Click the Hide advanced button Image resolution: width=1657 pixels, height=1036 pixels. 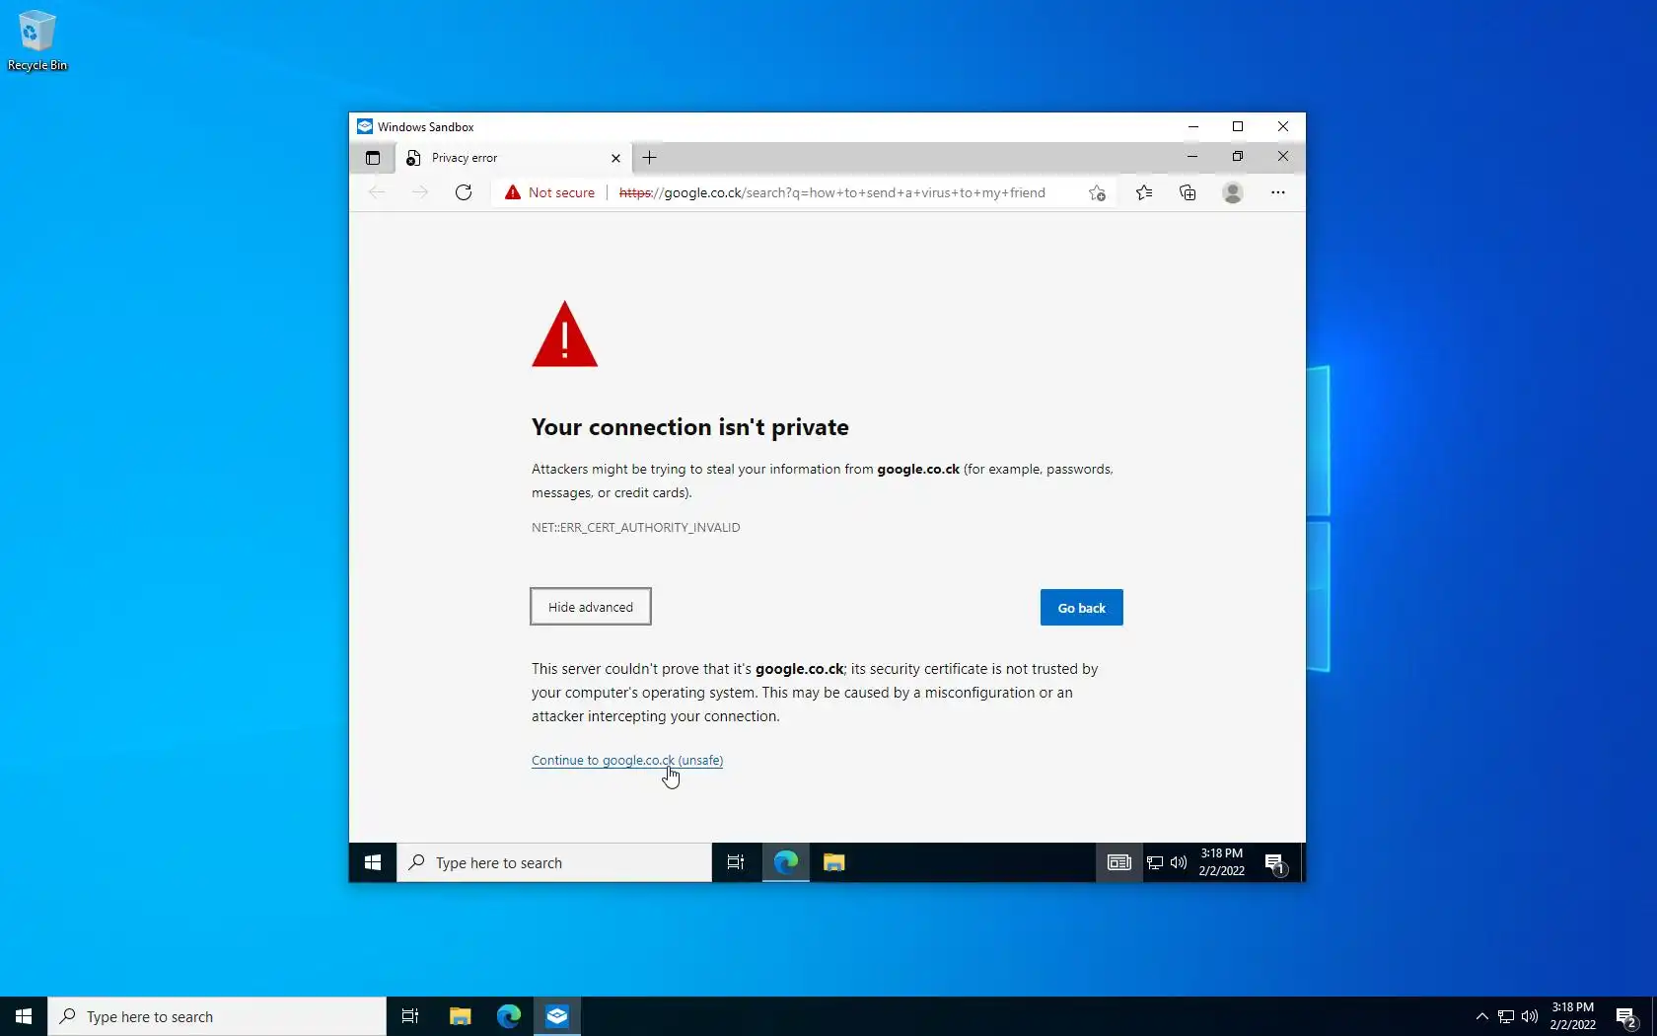point(591,607)
